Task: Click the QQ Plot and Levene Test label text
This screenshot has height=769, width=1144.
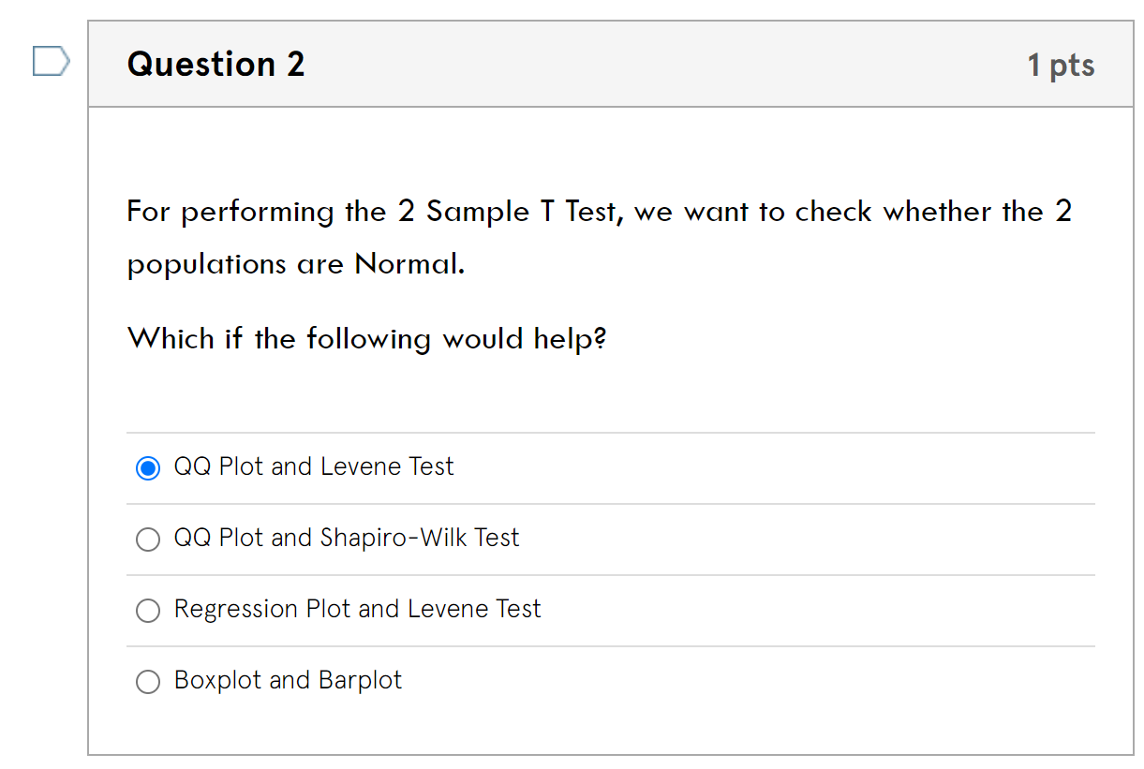Action: tap(313, 466)
